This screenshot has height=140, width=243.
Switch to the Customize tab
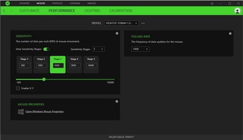[29, 11]
